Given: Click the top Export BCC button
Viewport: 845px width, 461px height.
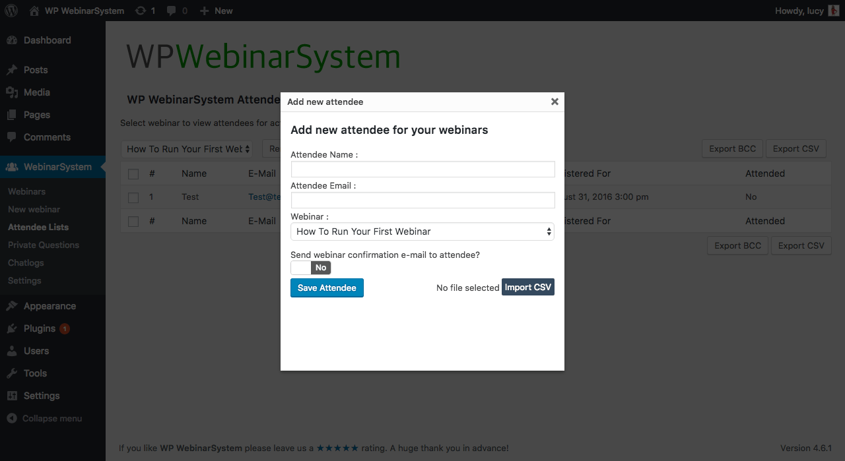Looking at the screenshot, I should (733, 148).
